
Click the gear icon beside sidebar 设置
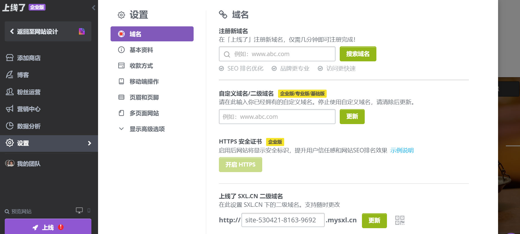click(10, 143)
